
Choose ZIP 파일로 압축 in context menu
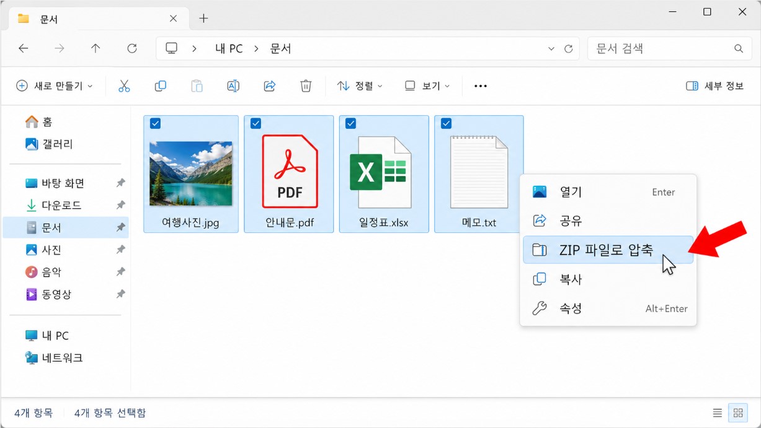coord(608,250)
